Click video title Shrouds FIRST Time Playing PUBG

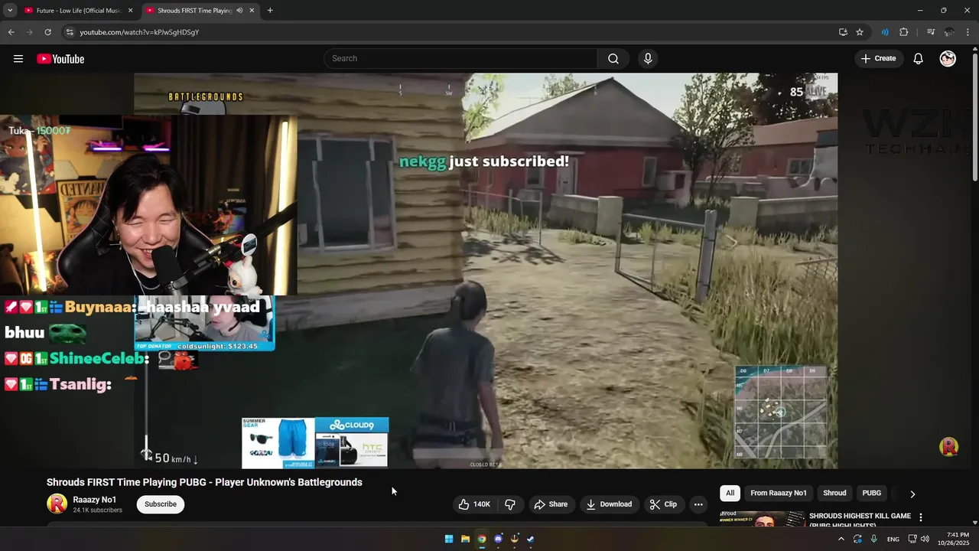204,482
